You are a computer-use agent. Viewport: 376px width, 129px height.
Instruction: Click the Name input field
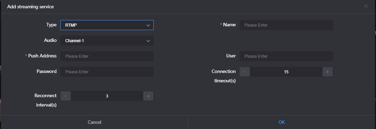[286, 25]
